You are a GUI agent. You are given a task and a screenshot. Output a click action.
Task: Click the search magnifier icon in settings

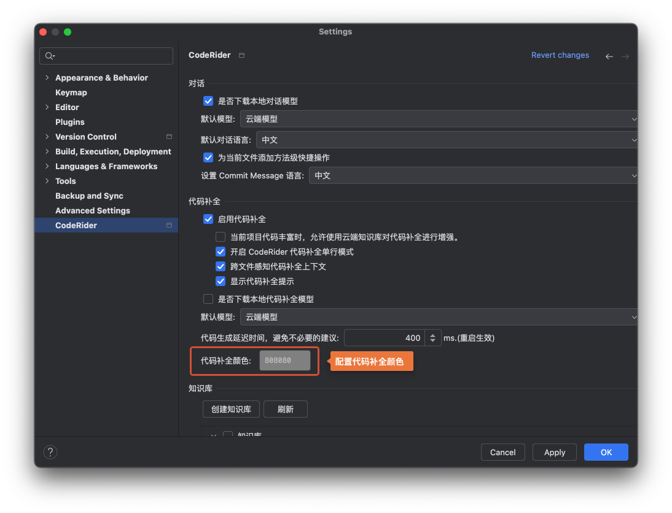(50, 56)
